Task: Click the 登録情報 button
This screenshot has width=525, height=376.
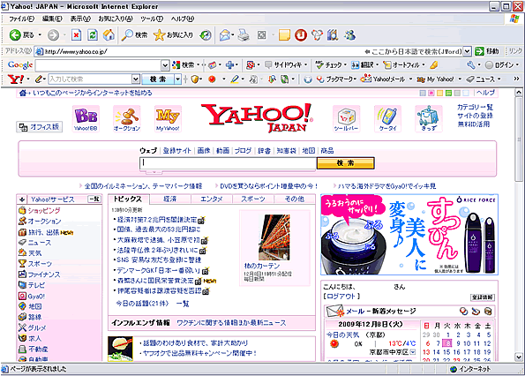Action: [482, 297]
